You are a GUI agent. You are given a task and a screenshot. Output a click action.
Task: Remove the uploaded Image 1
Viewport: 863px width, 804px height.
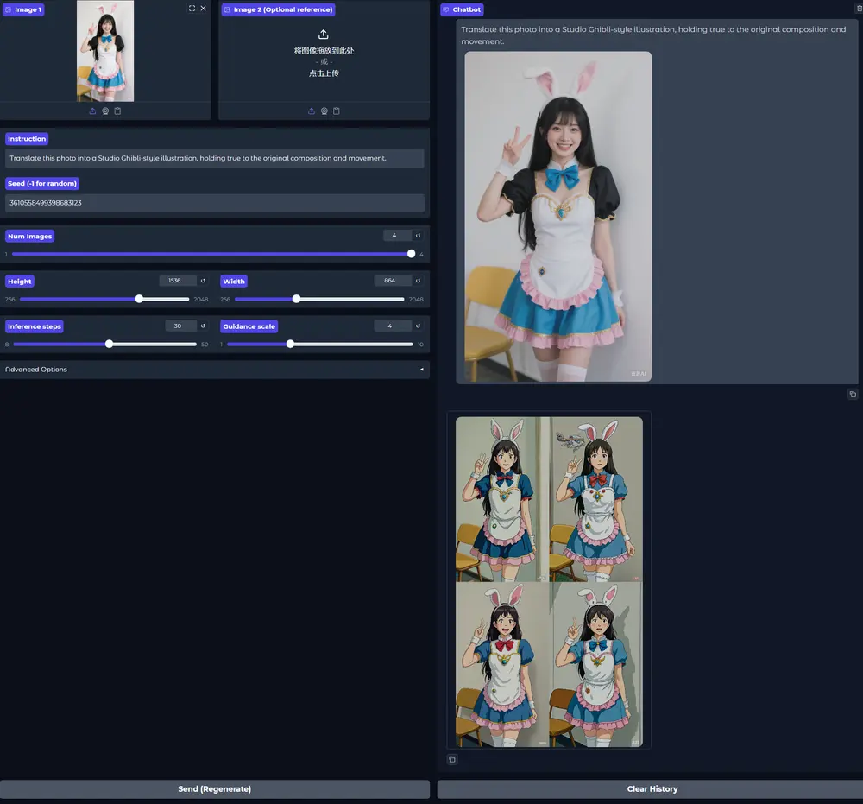[x=204, y=9]
